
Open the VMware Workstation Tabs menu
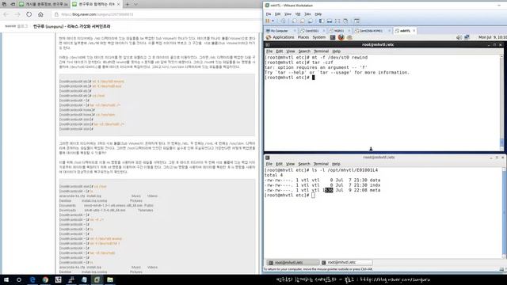[x=307, y=14]
